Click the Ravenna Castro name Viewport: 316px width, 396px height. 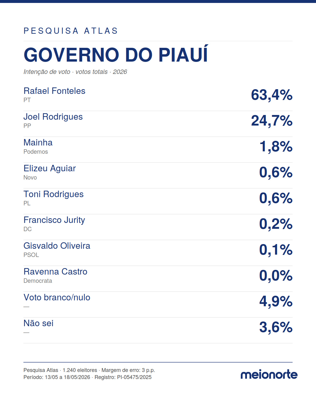[56, 272]
